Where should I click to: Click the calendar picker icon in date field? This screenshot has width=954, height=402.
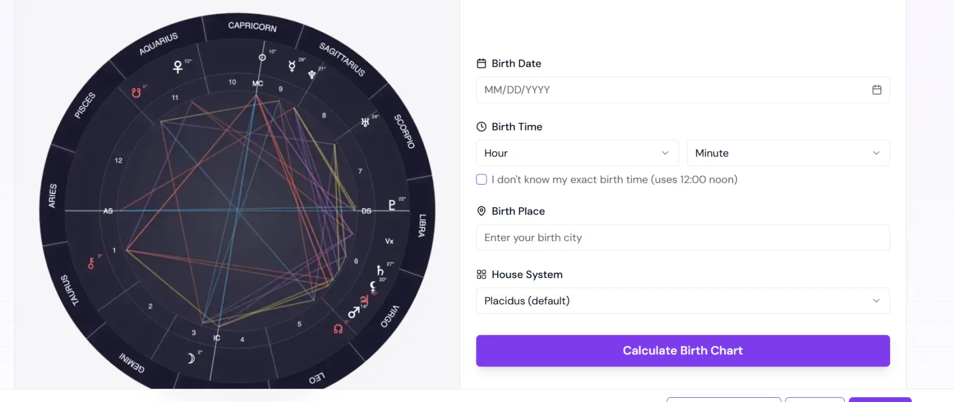(x=876, y=90)
